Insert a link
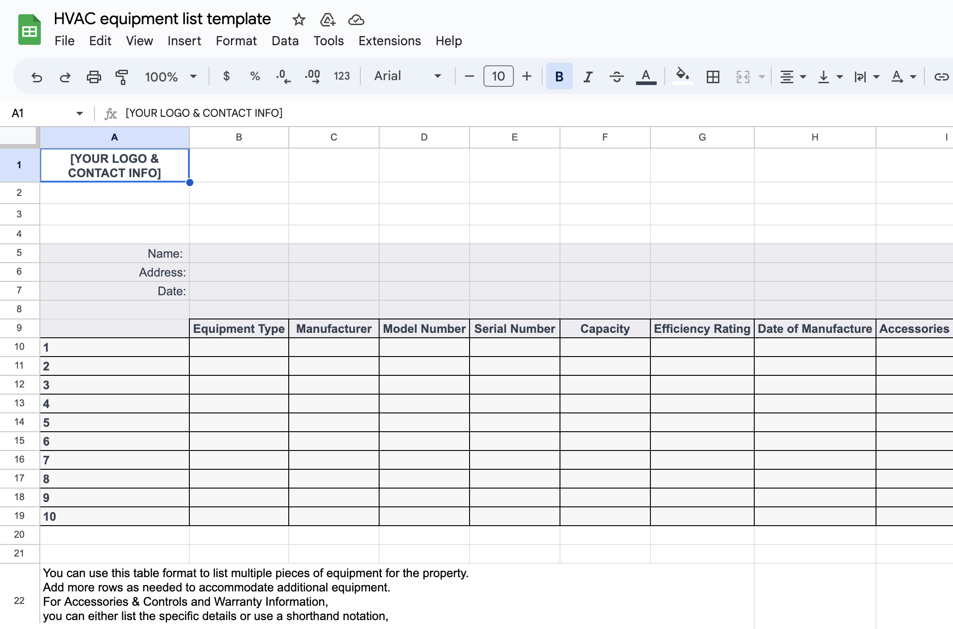The width and height of the screenshot is (953, 629). 940,76
